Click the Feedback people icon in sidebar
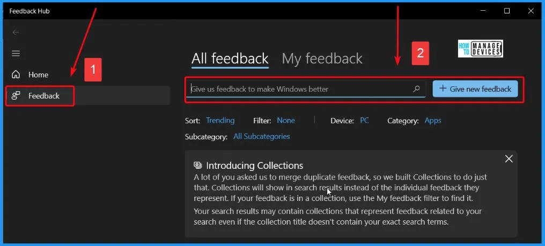The width and height of the screenshot is (545, 246). tap(16, 95)
